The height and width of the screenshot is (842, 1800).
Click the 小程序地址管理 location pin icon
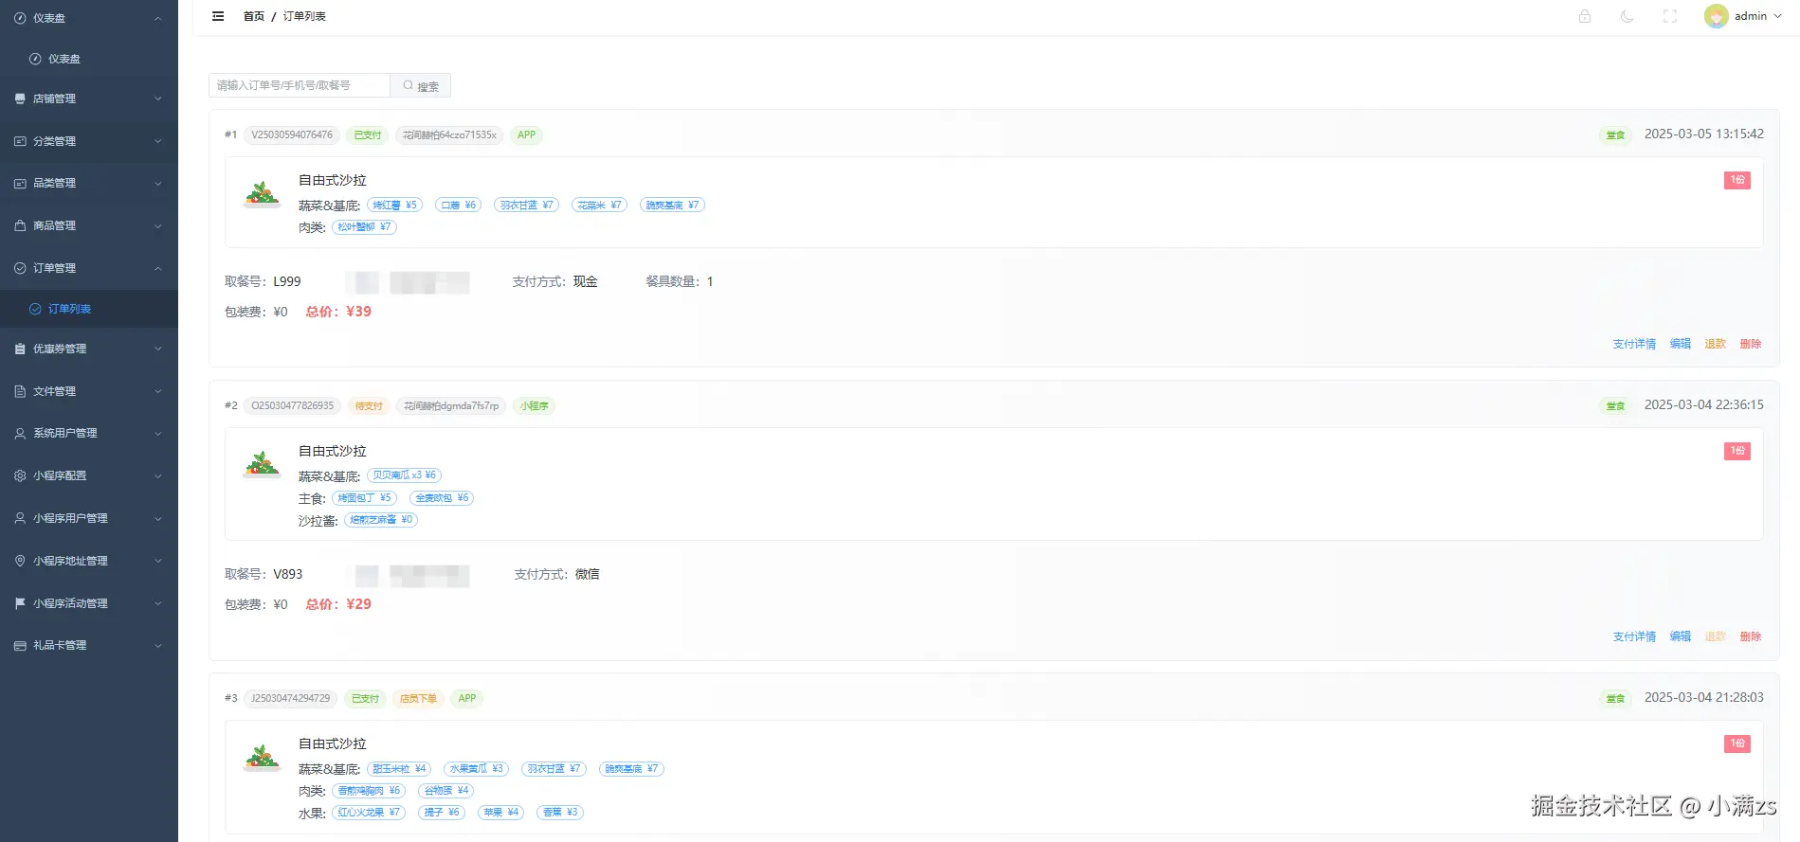click(x=20, y=561)
